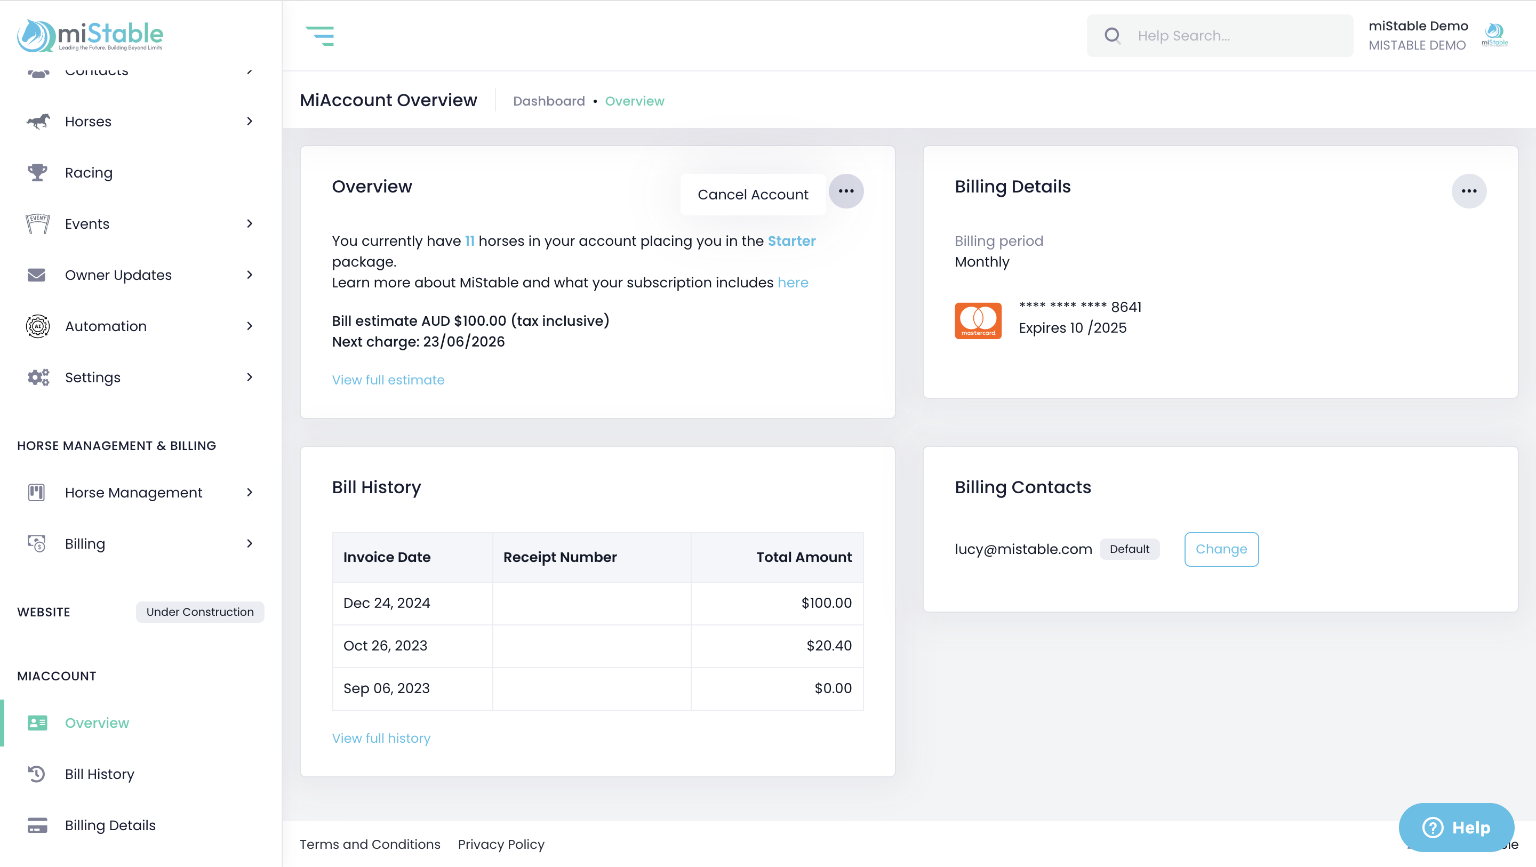Open Billing Details in the sidebar
The width and height of the screenshot is (1536, 867).
pos(110,825)
